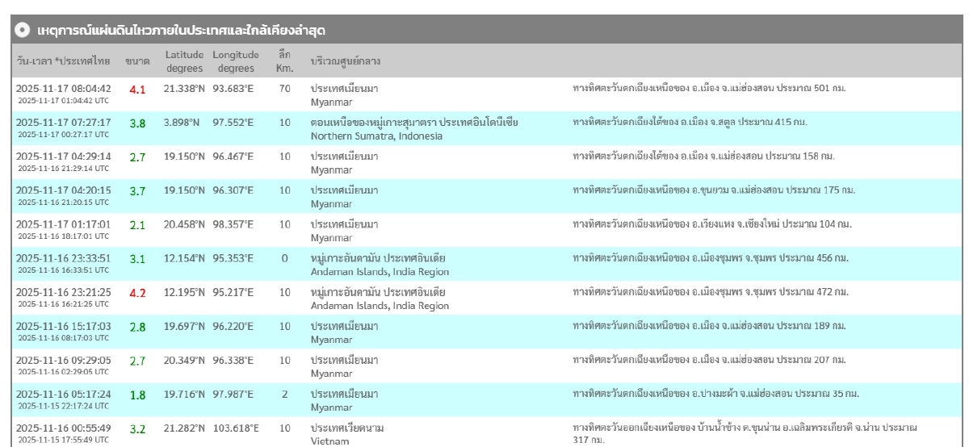
Task: Click the description mentioning จ.สตูล 415 กม.
Action: click(x=690, y=122)
